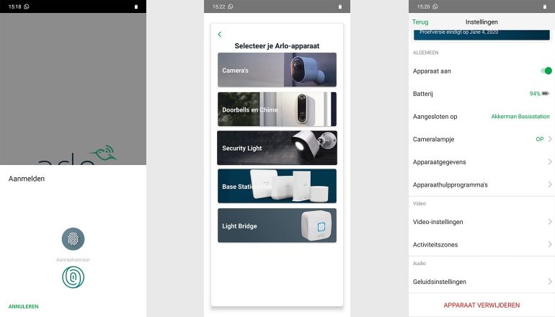The height and width of the screenshot is (317, 555).
Task: Open Geluidsinstellingen menu item
Action: [480, 282]
